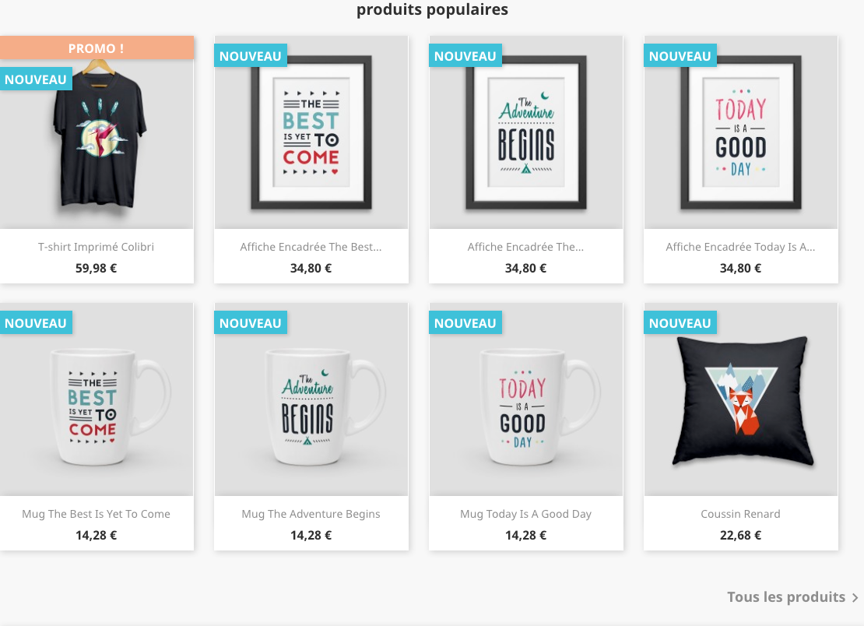The height and width of the screenshot is (626, 864).
Task: Select the Mug Today Is A Good Day image
Action: click(526, 399)
